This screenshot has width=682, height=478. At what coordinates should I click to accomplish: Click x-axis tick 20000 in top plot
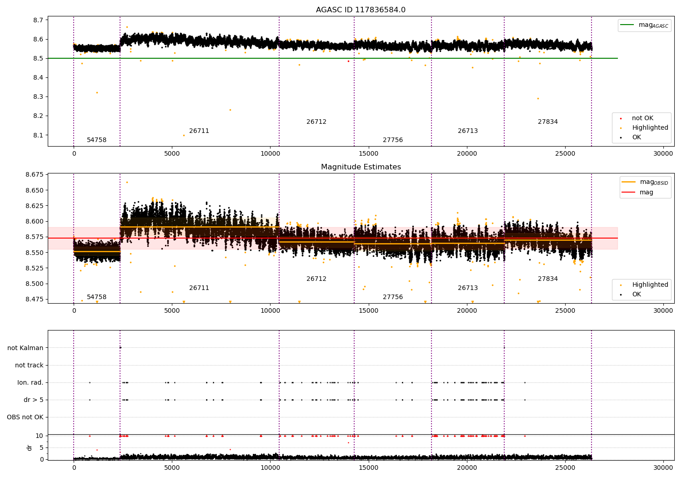coord(467,154)
